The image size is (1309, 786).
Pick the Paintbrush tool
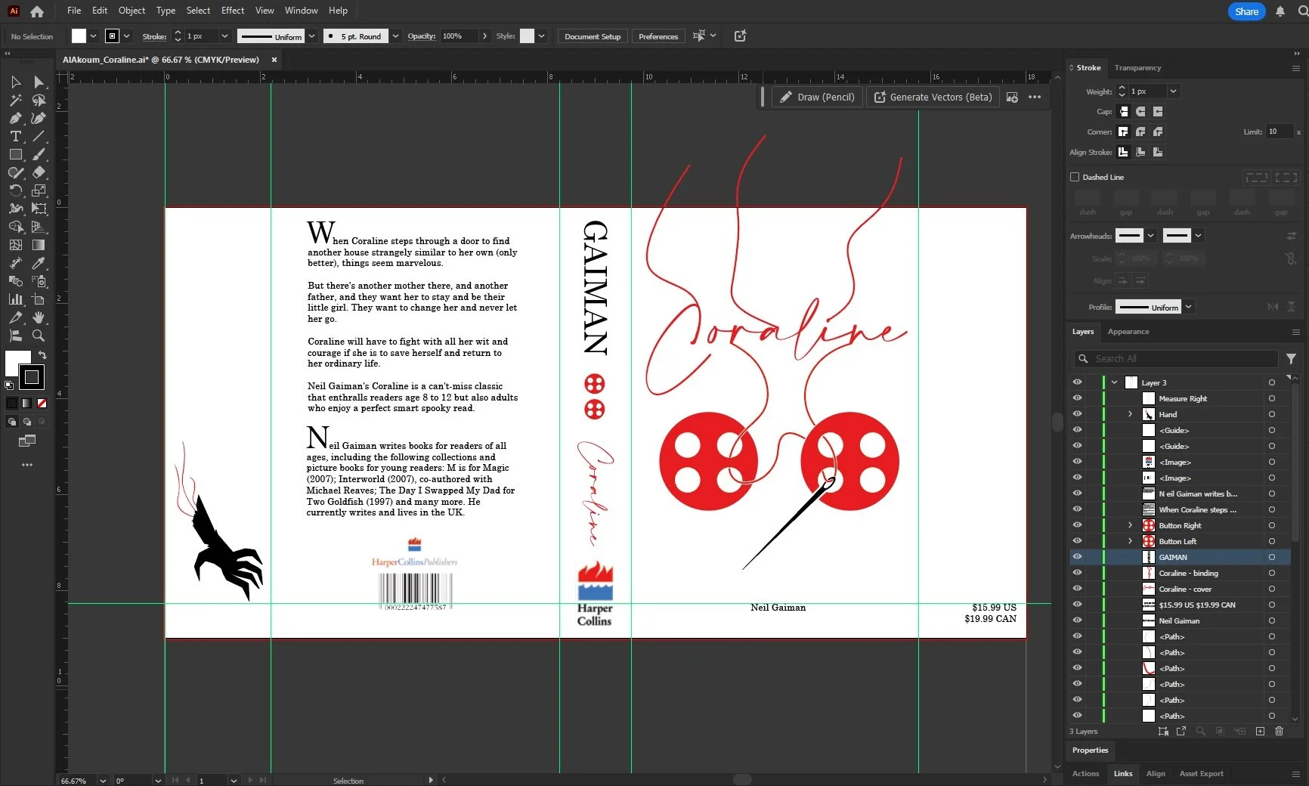39,154
